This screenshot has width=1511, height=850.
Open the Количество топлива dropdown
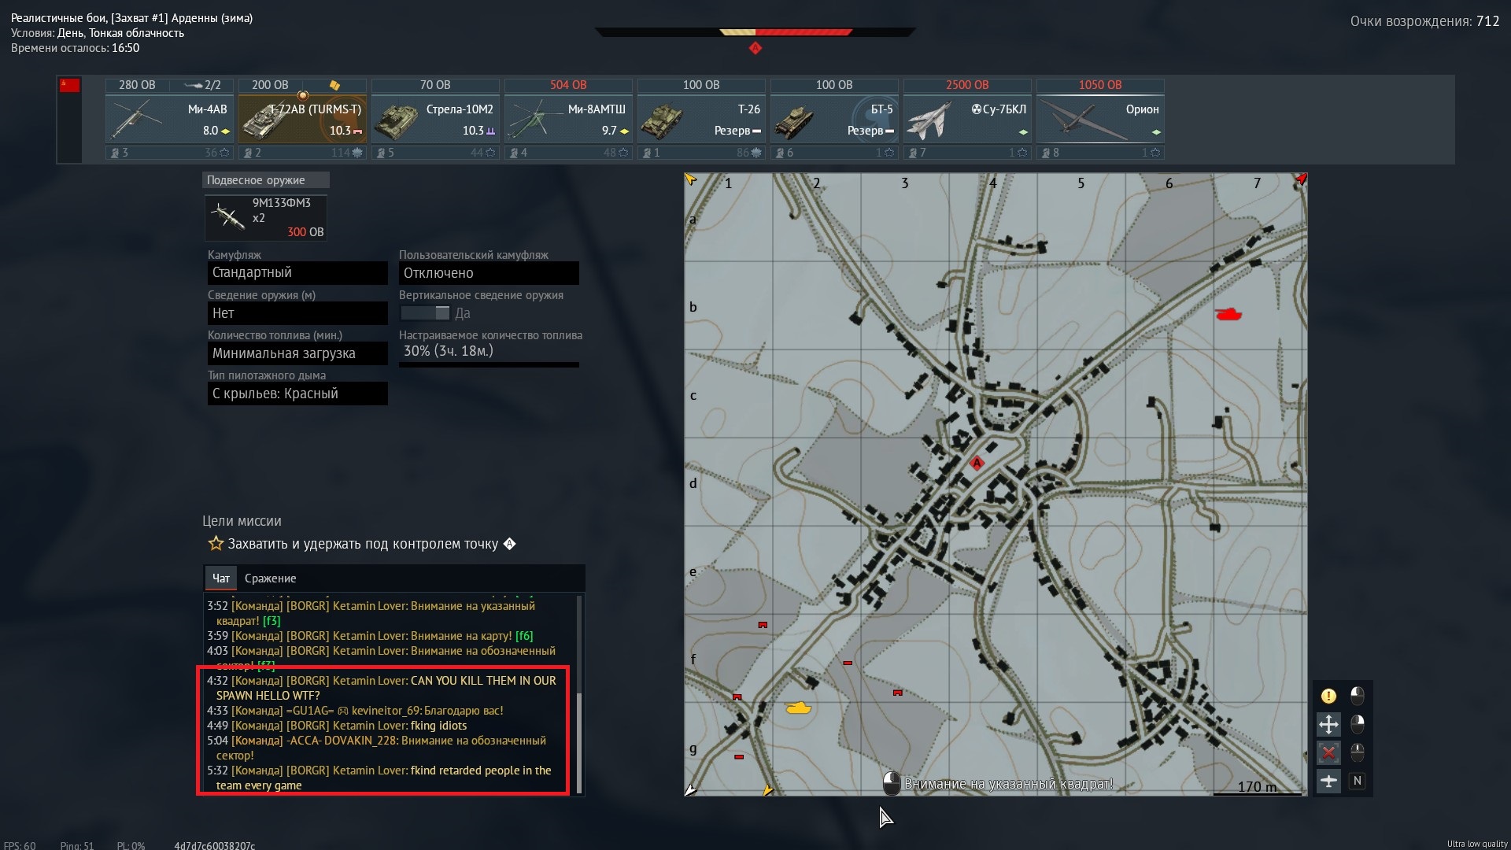pyautogui.click(x=297, y=353)
